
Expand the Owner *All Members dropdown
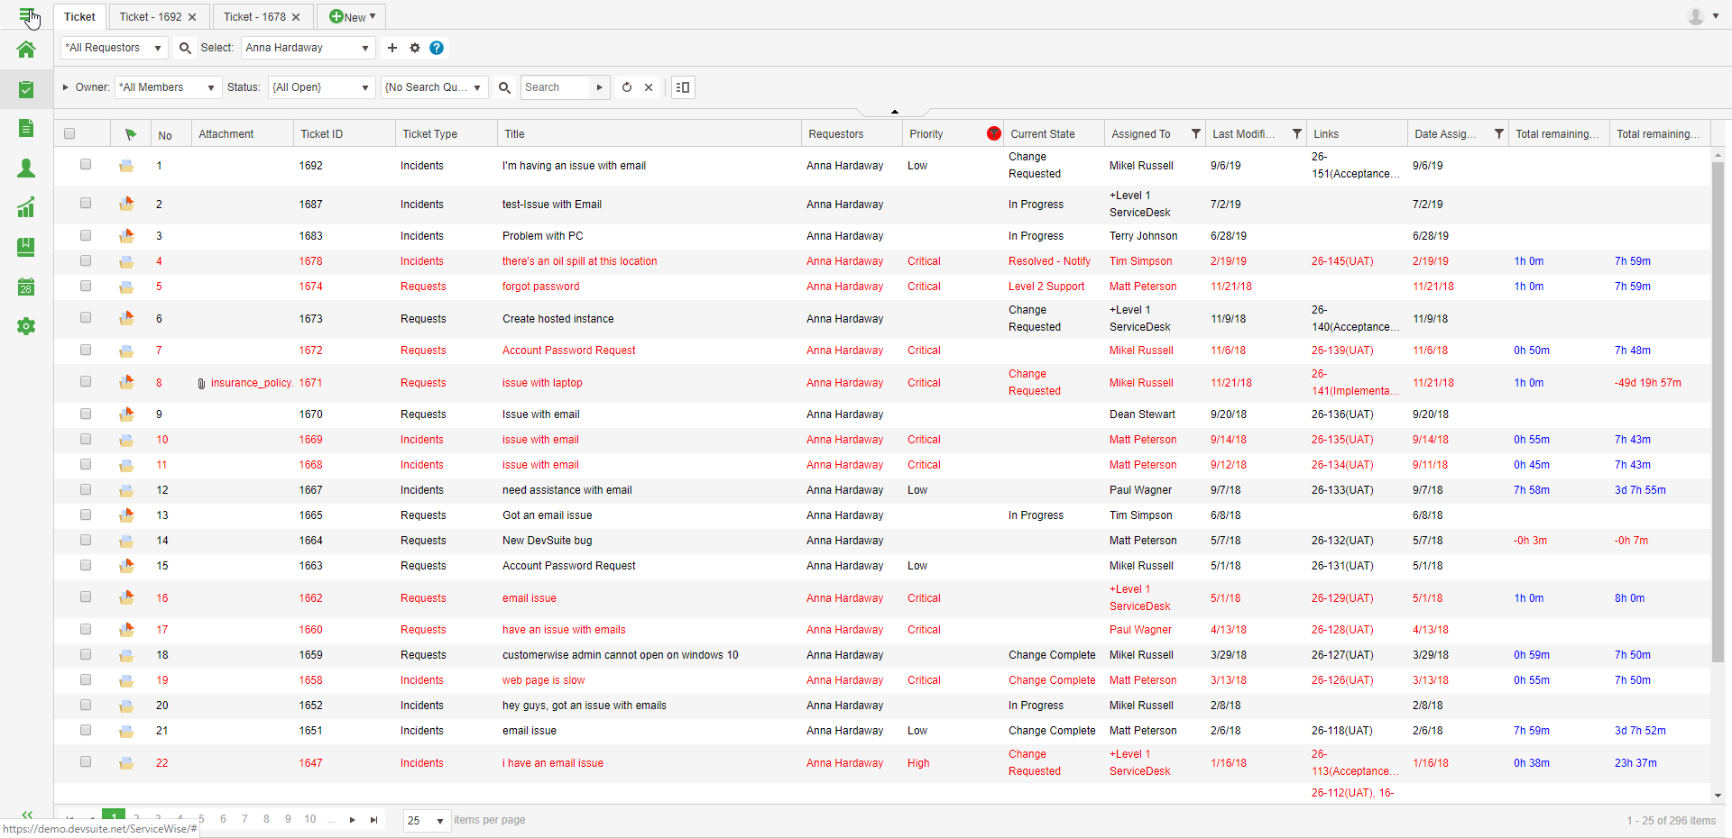167,87
